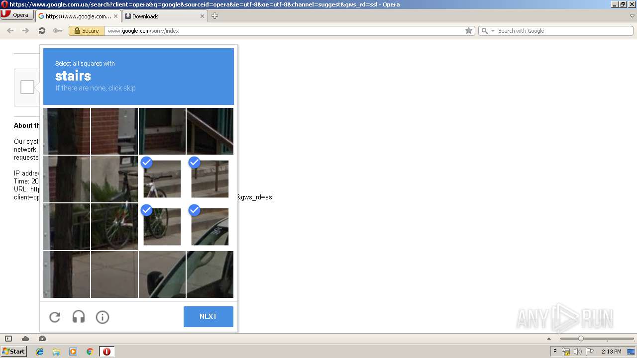Open the closed tabs list arrow

pyautogui.click(x=632, y=16)
